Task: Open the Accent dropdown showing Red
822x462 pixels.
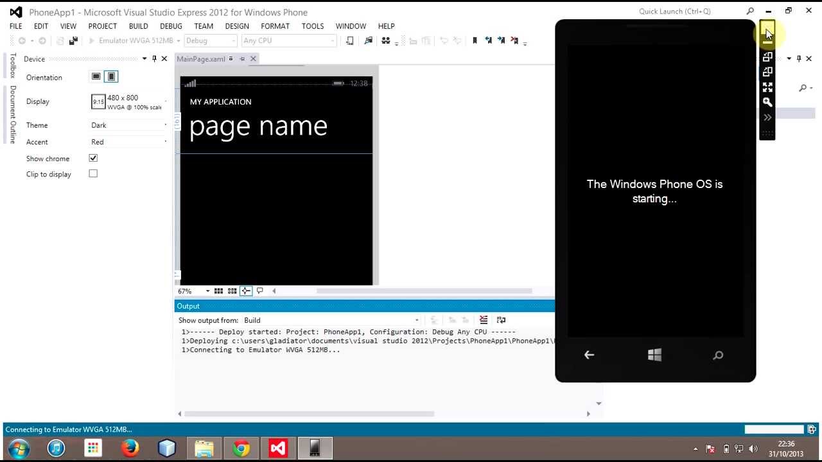Action: 129,142
